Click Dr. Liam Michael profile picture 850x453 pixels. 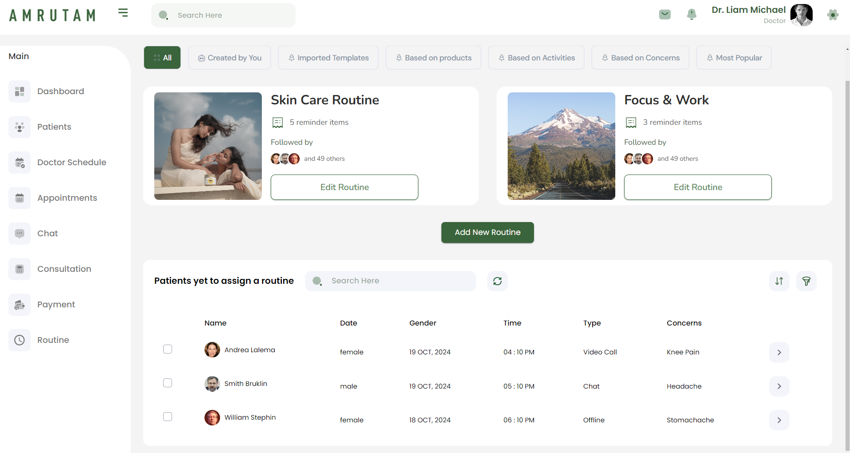(x=802, y=15)
